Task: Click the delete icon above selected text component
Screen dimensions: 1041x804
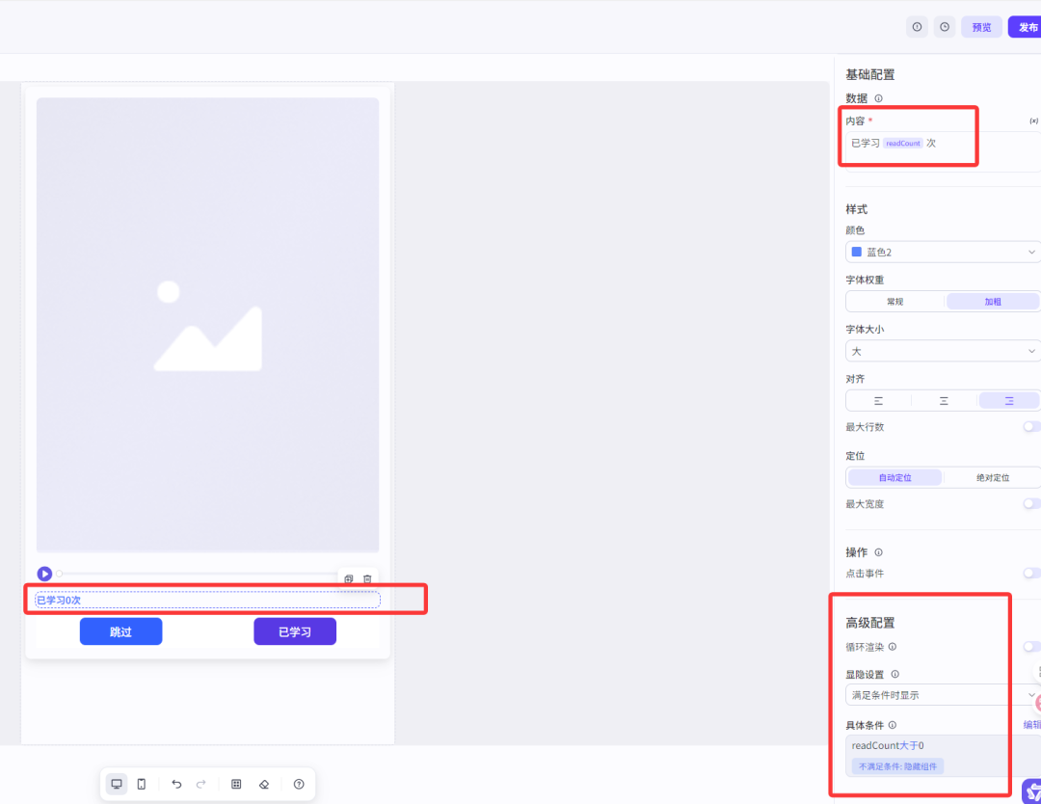Action: (x=368, y=578)
